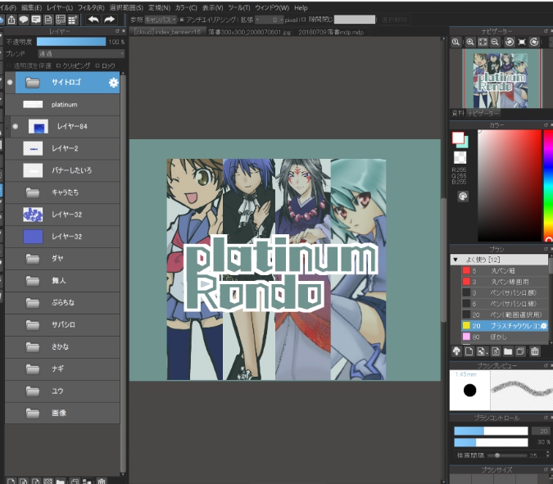The image size is (553, 484).
Task: Switch to 20180709落書mdp.mdp tab
Action: pos(331,32)
